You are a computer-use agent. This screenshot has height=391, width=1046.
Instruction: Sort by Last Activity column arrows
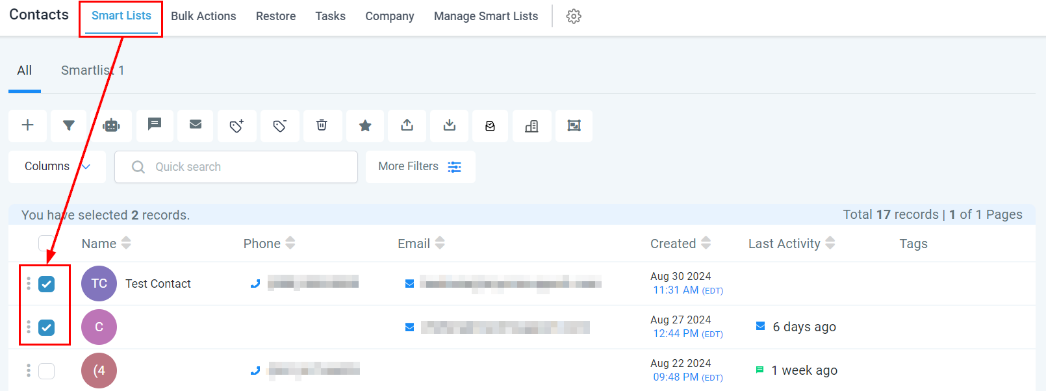[830, 243]
